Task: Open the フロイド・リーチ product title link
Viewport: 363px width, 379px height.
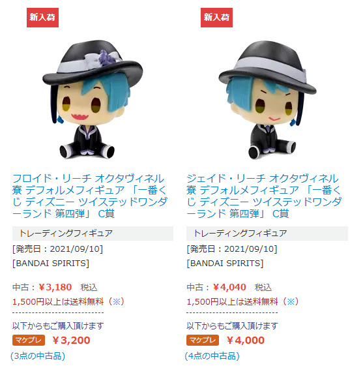Action: coord(90,196)
